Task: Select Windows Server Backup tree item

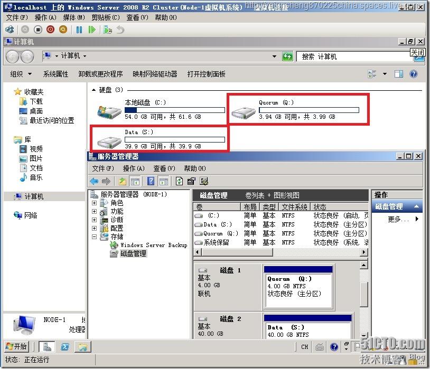Action: click(x=154, y=245)
